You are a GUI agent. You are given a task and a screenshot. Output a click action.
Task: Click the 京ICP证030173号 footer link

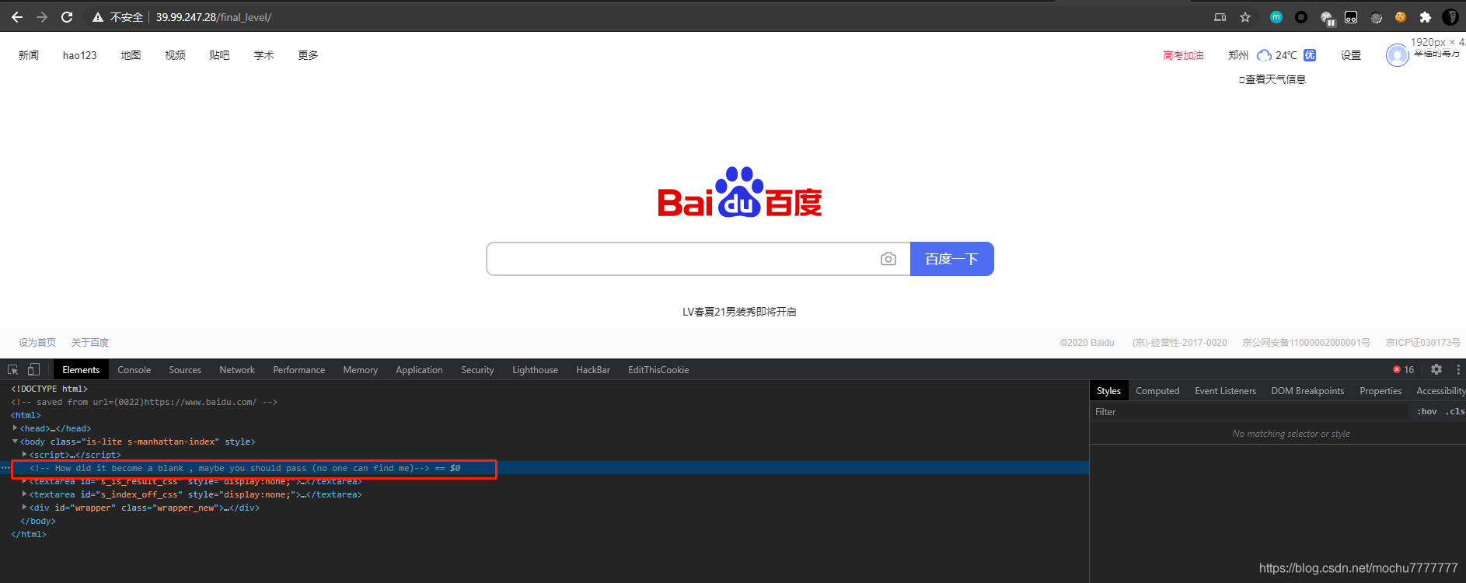coord(1422,343)
